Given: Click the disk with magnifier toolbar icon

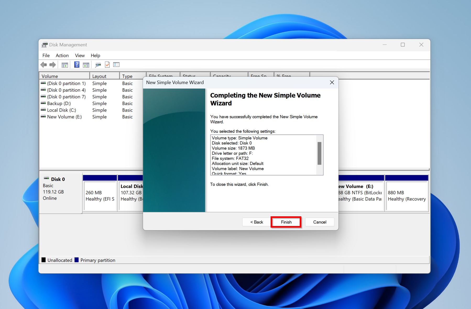Looking at the screenshot, I should coord(98,65).
